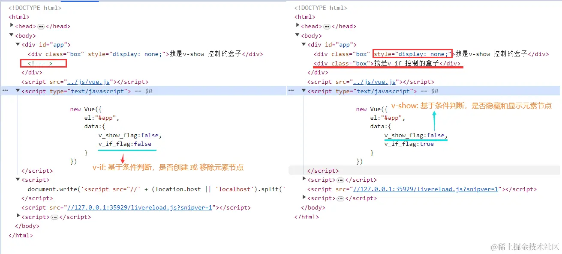This screenshot has height=254, width=562.
Task: Click ellipsis badge of last script in left panel
Action: pos(54,217)
